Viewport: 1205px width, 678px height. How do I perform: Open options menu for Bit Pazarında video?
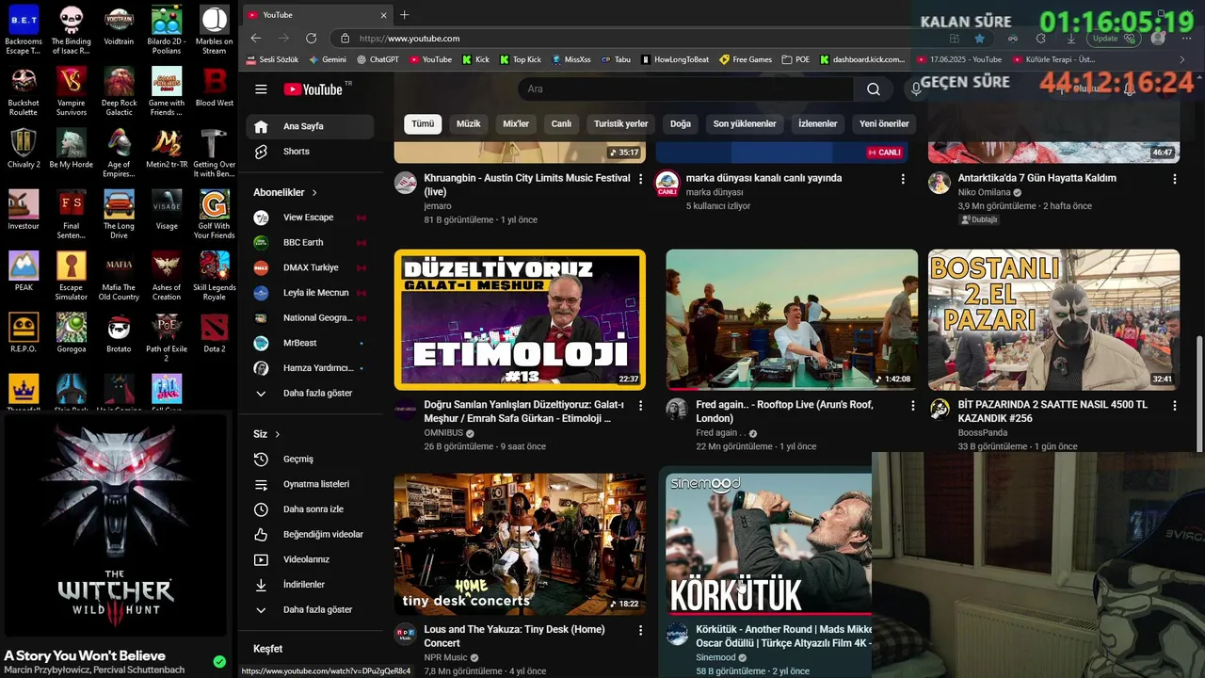tap(1174, 406)
